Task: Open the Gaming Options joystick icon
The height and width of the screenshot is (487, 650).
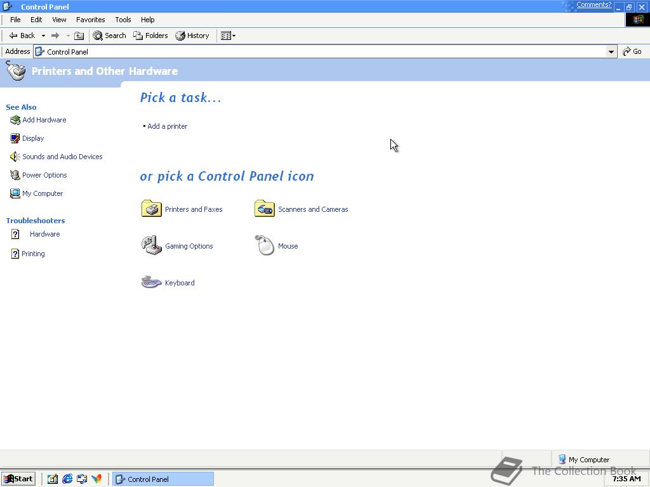Action: [x=151, y=245]
